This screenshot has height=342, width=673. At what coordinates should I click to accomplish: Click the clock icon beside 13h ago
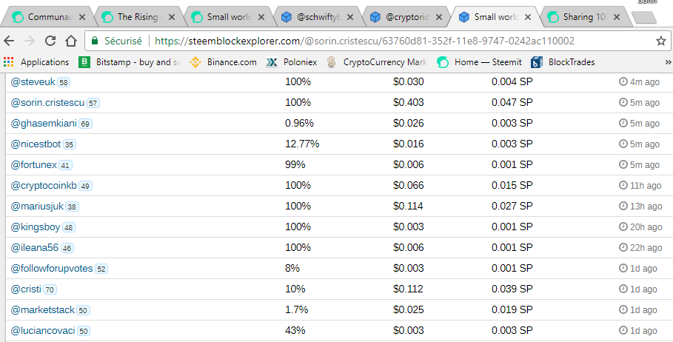(x=623, y=206)
